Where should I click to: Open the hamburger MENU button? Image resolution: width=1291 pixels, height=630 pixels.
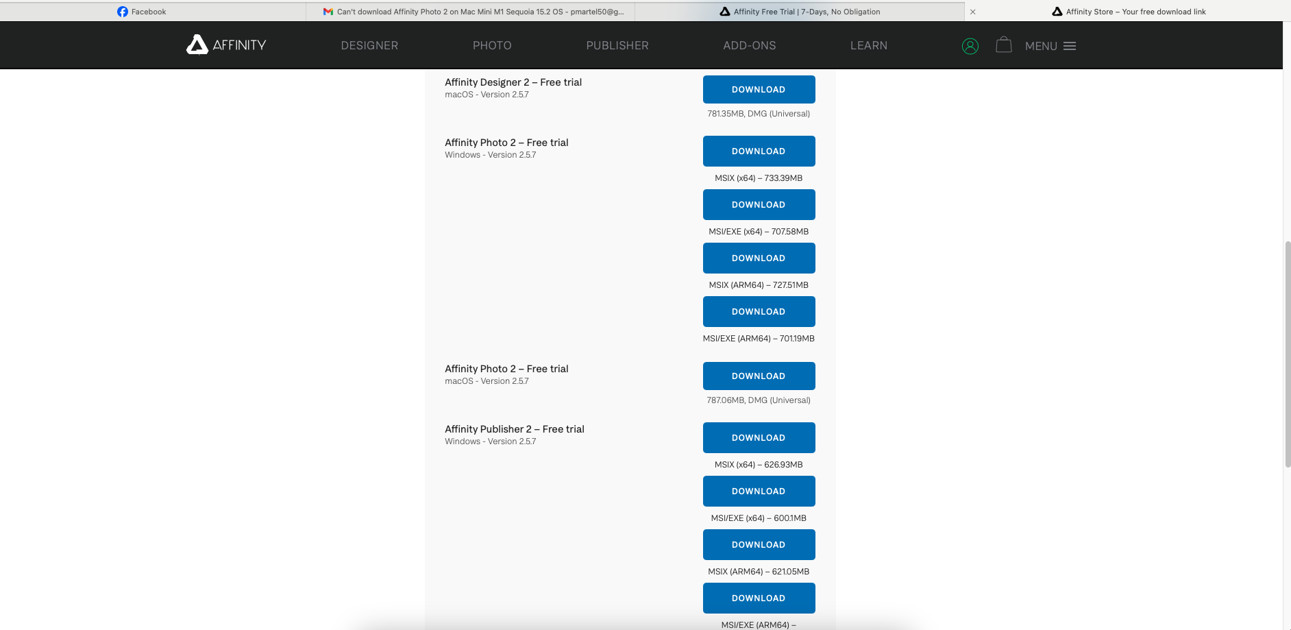(x=1050, y=46)
